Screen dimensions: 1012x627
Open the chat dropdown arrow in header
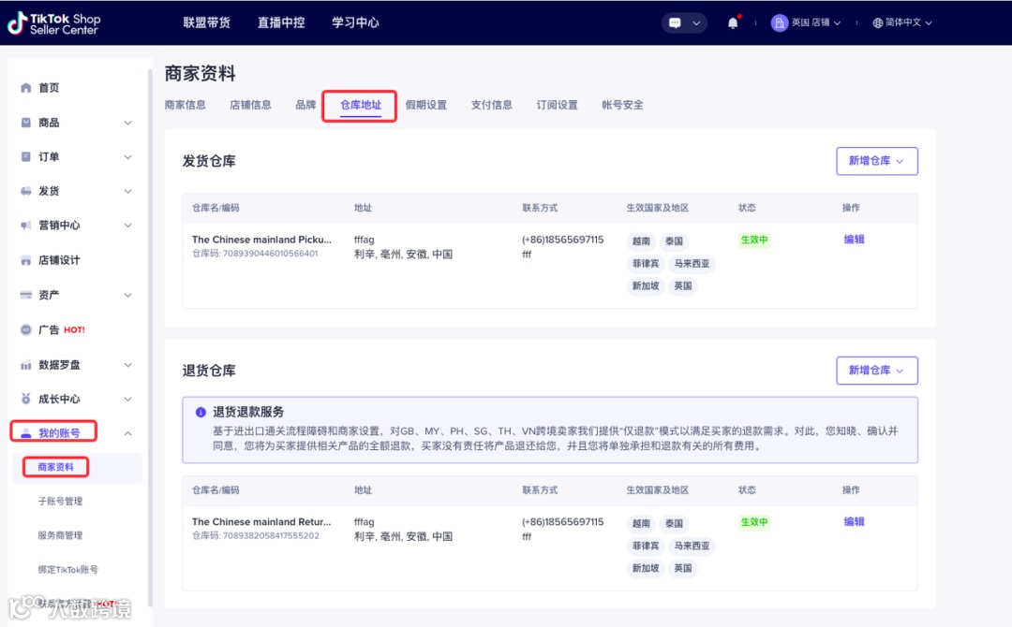point(696,23)
